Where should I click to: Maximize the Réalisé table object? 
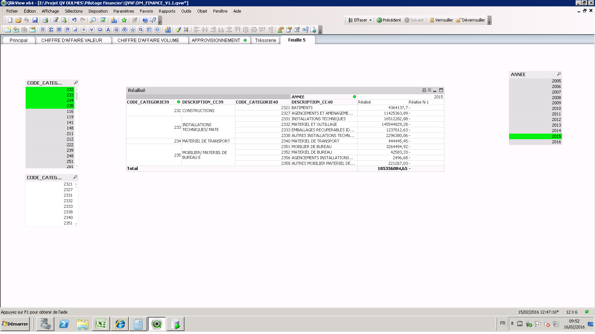[441, 90]
